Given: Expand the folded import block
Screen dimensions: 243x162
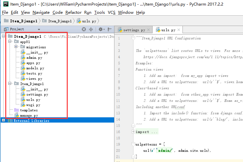Looking at the screenshot, I should click(x=133, y=132).
